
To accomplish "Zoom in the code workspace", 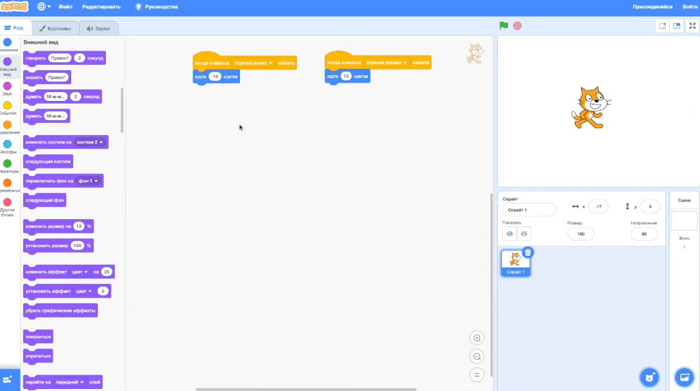I will coord(476,338).
